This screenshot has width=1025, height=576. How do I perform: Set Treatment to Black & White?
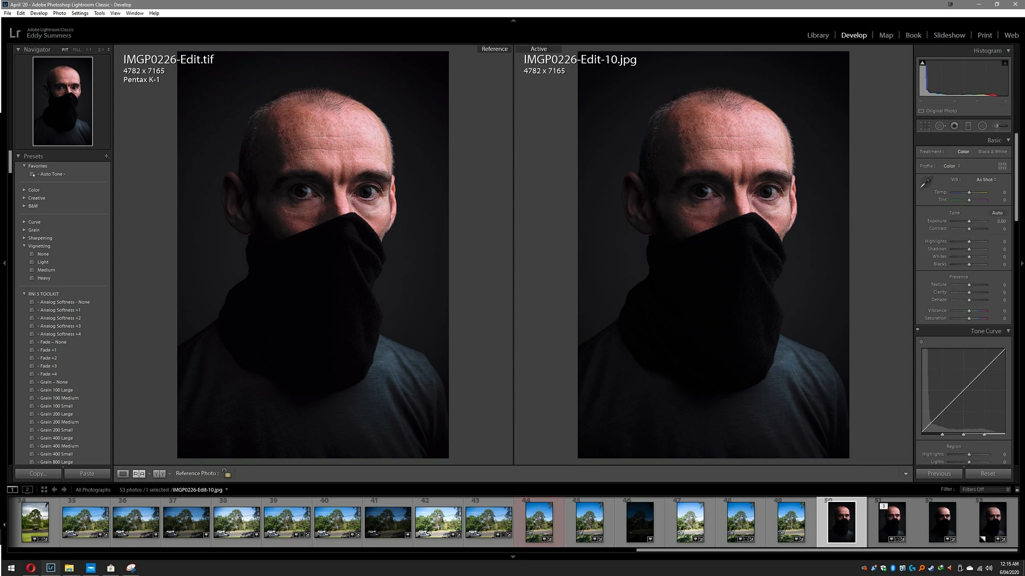coord(992,152)
